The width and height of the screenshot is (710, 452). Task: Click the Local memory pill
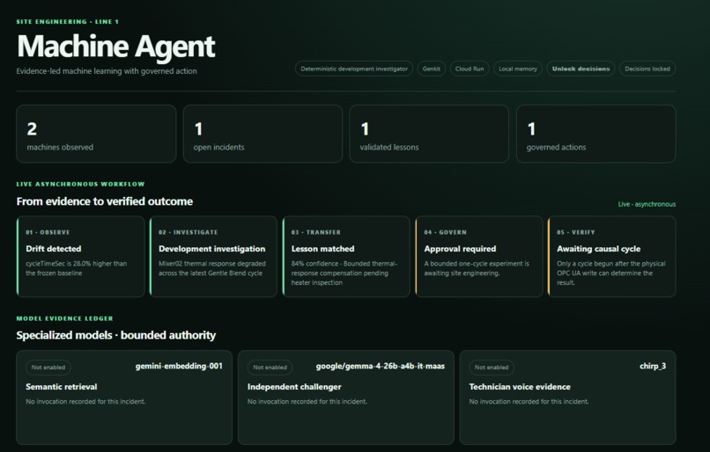click(x=518, y=69)
